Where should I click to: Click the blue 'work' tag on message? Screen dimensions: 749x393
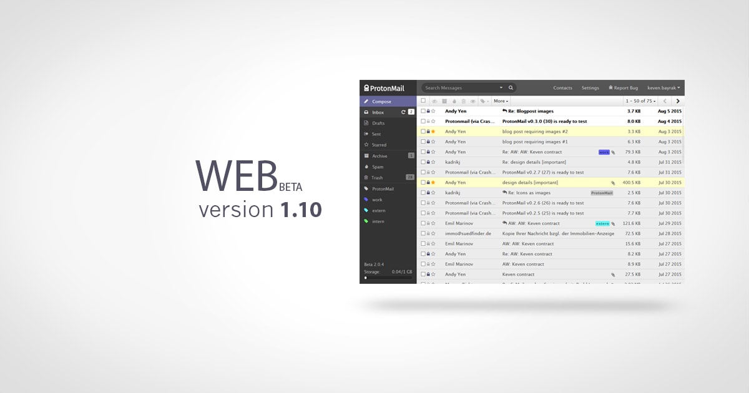604,152
